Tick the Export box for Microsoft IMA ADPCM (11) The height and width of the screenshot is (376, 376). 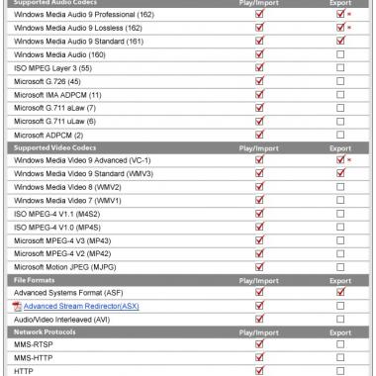pyautogui.click(x=340, y=95)
